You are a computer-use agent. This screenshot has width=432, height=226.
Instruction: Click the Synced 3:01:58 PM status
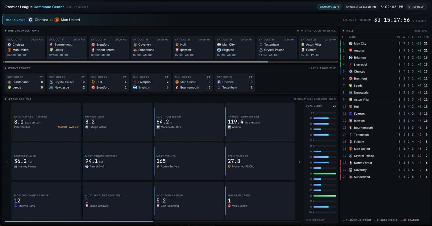click(x=361, y=7)
